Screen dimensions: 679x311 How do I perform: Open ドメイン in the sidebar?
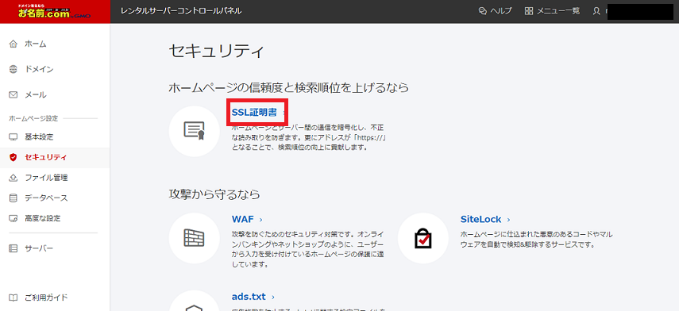click(x=39, y=69)
